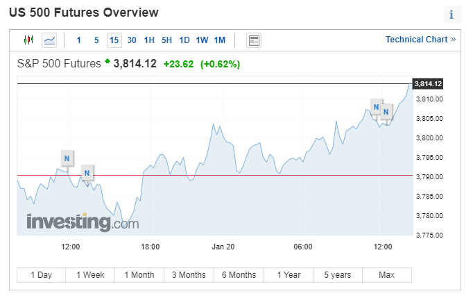The width and height of the screenshot is (473, 298).
Task: Open news marker N near 12:00 first day
Action: (67, 158)
